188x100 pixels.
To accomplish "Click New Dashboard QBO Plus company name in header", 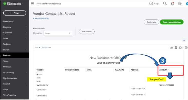I will [x=49, y=4].
